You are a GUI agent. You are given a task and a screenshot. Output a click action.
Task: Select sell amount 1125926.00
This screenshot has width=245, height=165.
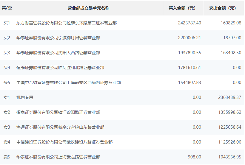(230, 142)
